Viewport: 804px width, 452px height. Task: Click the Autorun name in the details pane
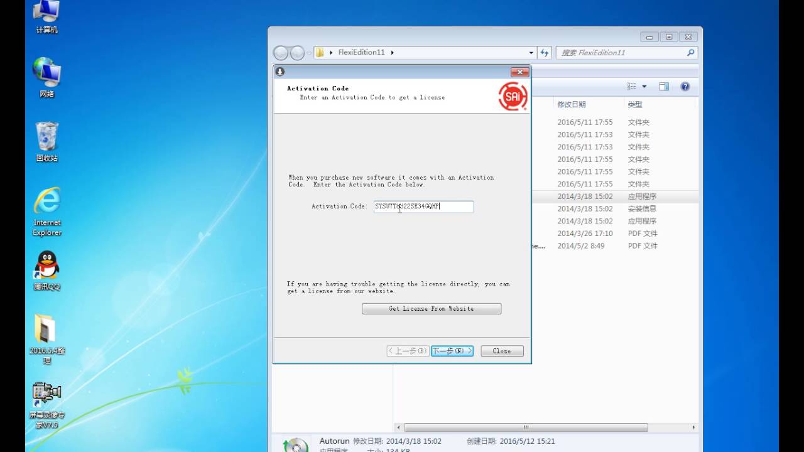(x=333, y=441)
